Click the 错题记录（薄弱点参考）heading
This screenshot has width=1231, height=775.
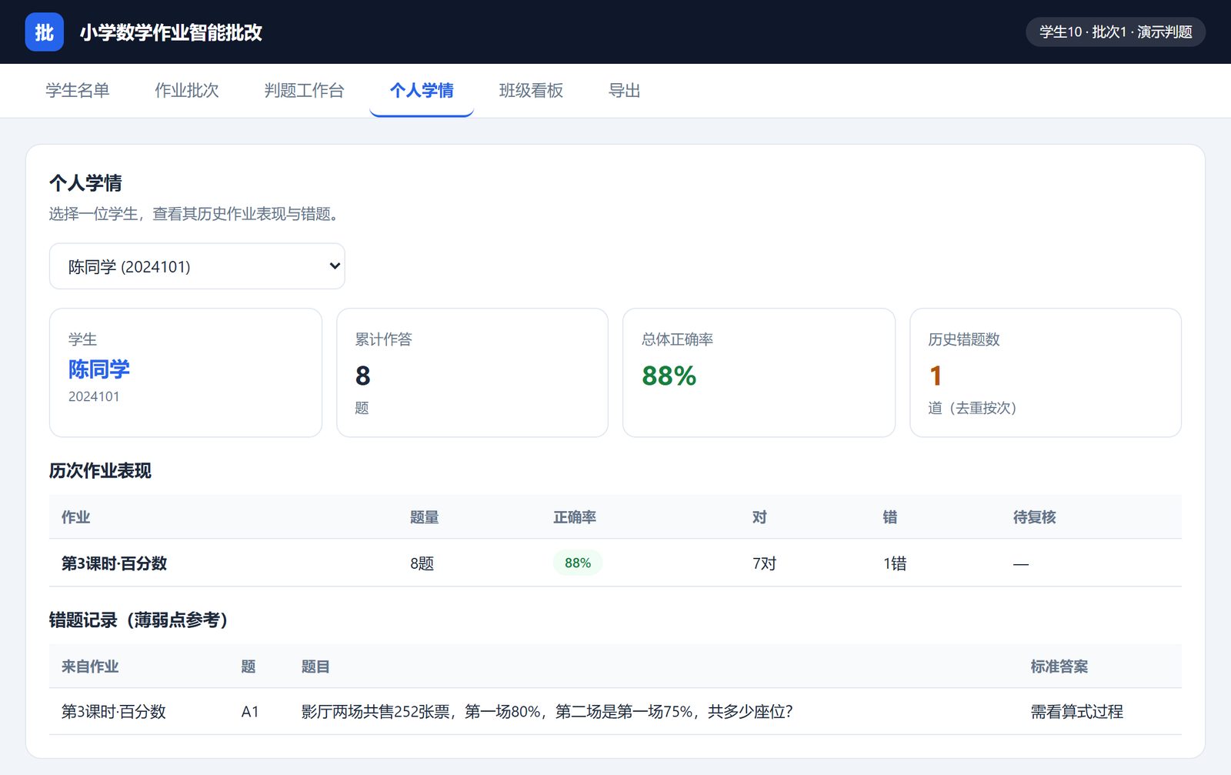tap(138, 620)
